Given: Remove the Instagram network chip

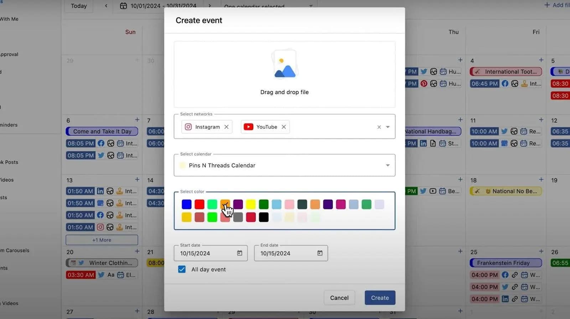Looking at the screenshot, I should (x=226, y=127).
